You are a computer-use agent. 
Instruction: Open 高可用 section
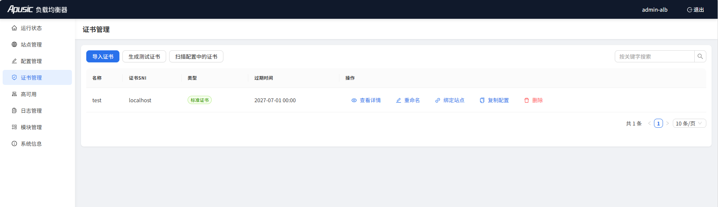tap(37, 94)
